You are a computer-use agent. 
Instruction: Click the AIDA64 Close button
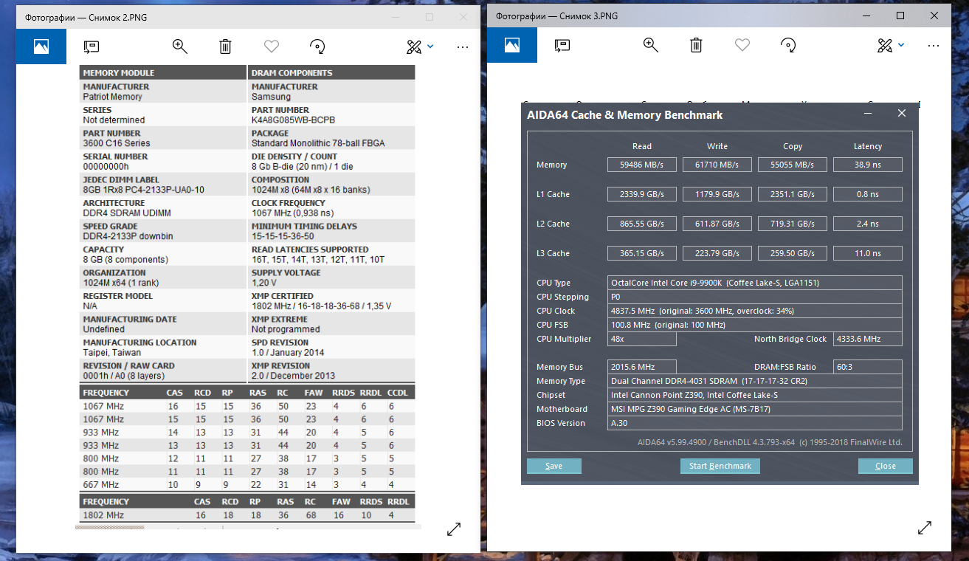click(886, 466)
